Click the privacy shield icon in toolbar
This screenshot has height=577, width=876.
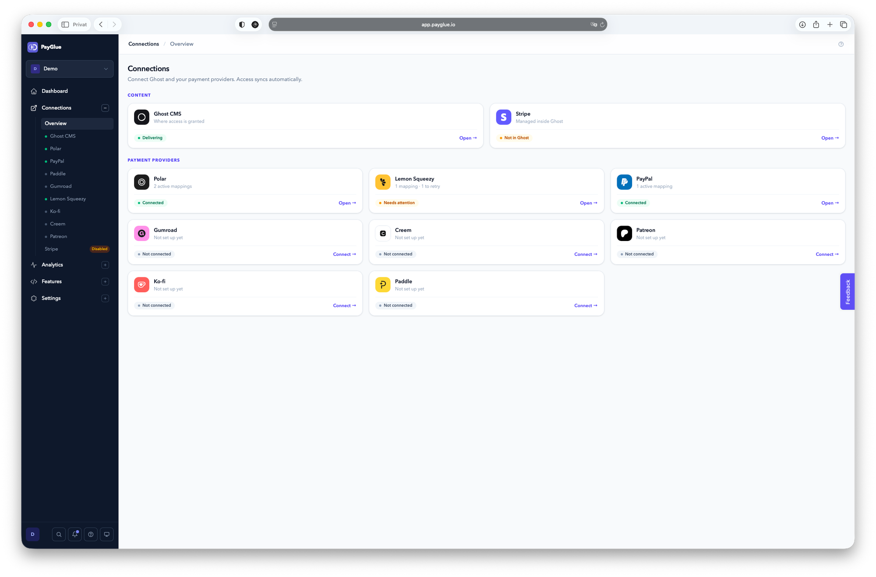(x=242, y=25)
